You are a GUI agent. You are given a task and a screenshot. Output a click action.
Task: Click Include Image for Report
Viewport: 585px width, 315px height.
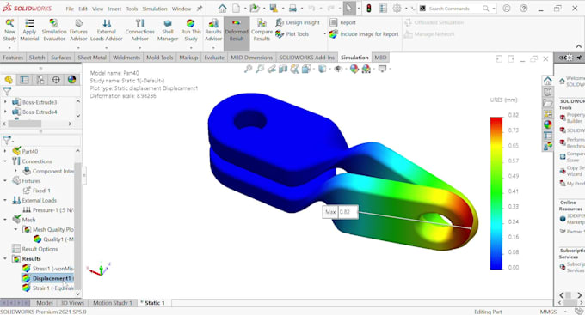[364, 34]
